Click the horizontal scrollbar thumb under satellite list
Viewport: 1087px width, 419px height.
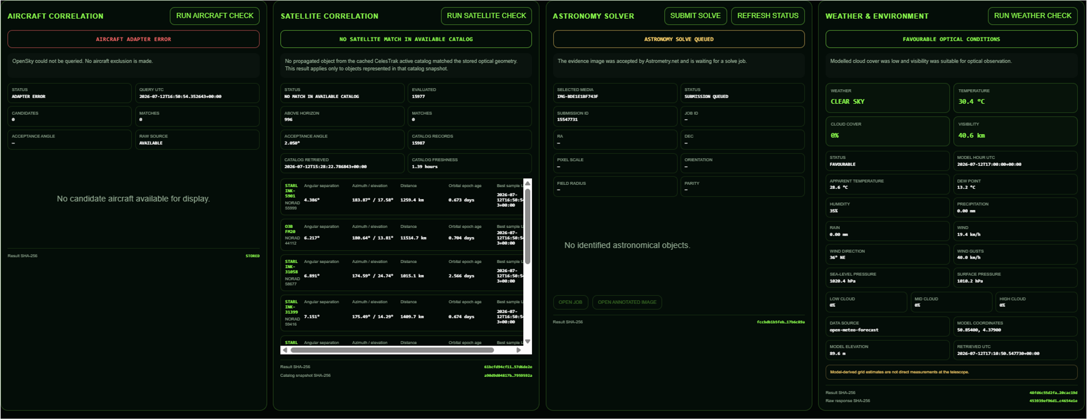[x=392, y=350]
